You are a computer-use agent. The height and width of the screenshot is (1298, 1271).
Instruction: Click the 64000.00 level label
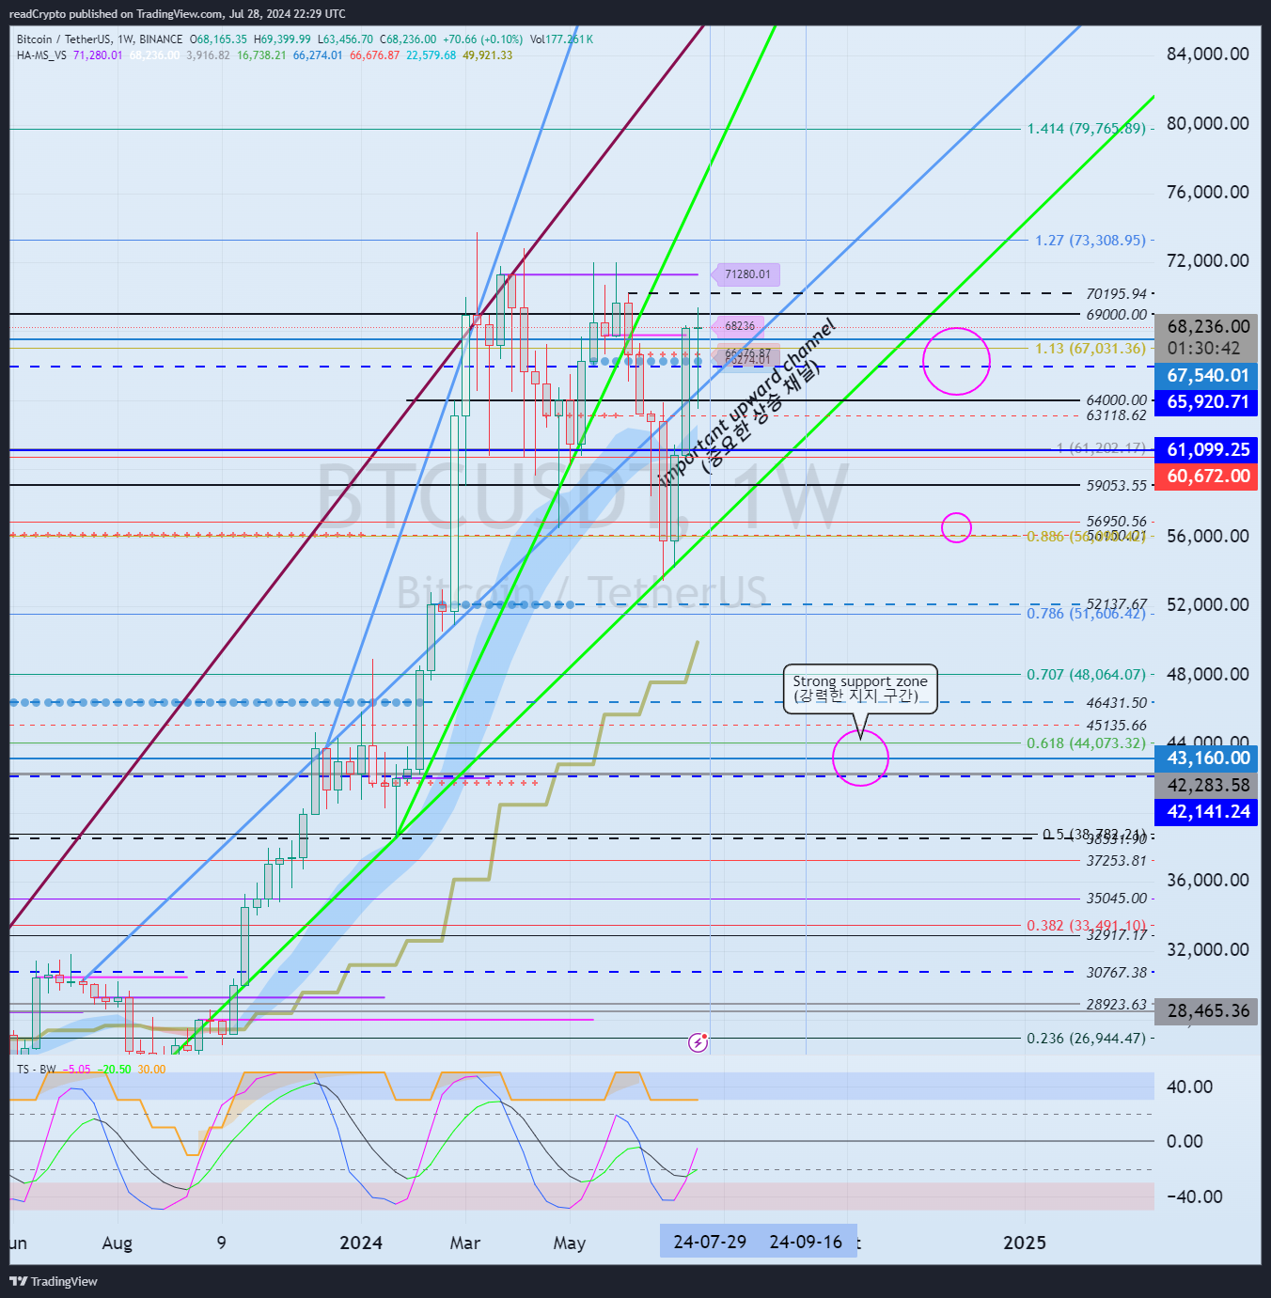click(1116, 400)
